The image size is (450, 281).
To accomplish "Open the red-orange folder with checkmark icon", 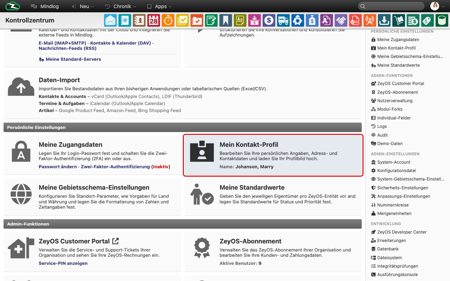I will pos(197,20).
